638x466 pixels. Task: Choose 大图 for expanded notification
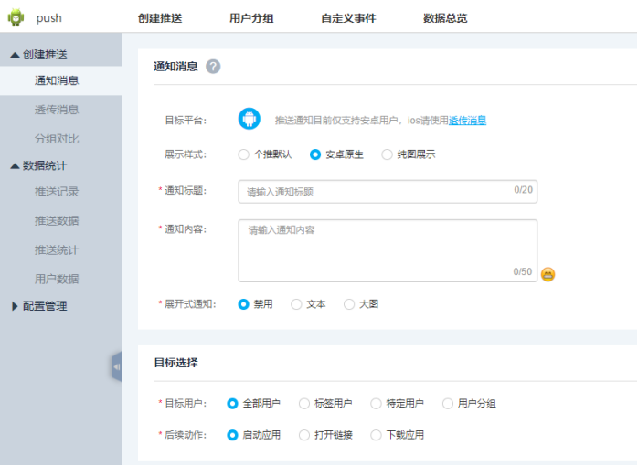coord(349,304)
